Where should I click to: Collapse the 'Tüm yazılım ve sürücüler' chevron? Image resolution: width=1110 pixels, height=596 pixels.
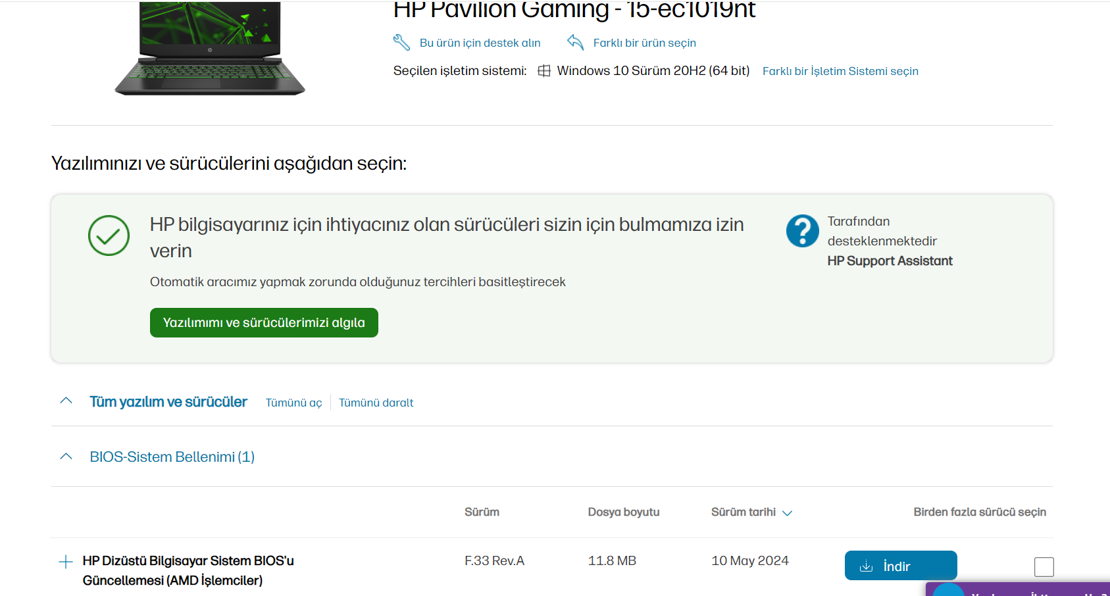click(66, 401)
